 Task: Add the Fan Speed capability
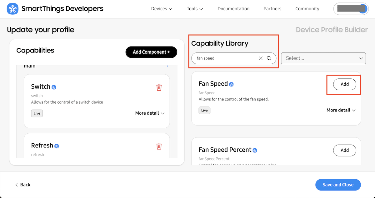click(x=344, y=84)
